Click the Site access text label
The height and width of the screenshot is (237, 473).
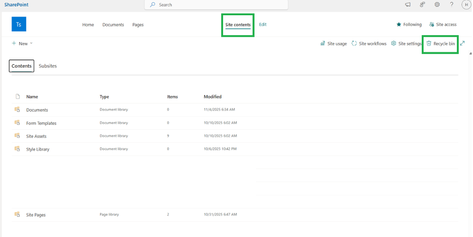tap(446, 24)
